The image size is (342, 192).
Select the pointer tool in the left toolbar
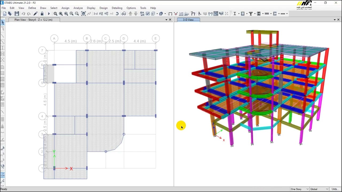[3, 23]
